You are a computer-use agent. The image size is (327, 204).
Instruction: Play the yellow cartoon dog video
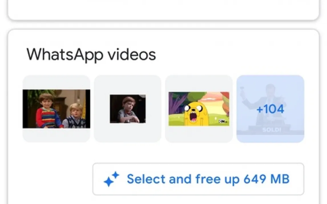point(199,109)
